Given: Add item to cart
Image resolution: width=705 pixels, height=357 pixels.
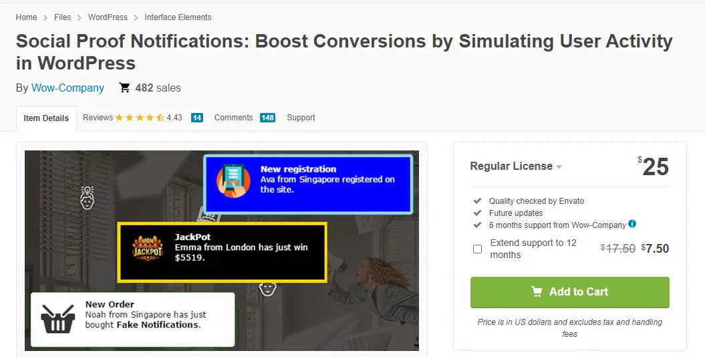Looking at the screenshot, I should pos(569,292).
